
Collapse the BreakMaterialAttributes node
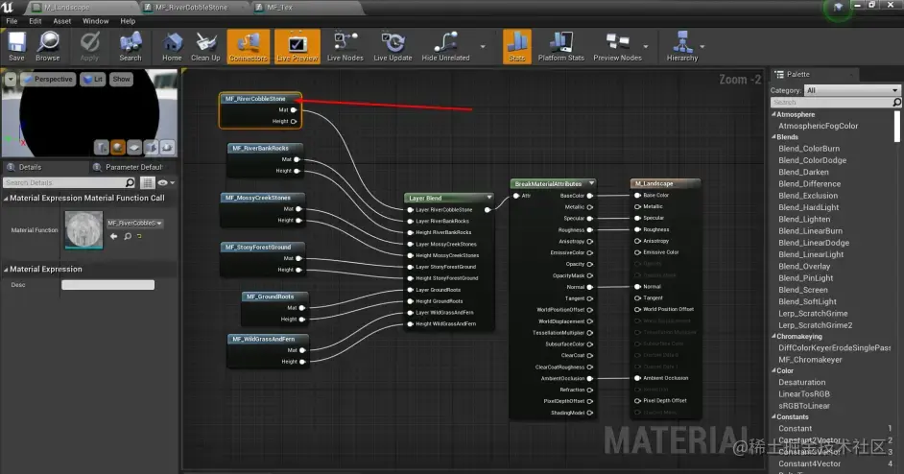click(591, 183)
